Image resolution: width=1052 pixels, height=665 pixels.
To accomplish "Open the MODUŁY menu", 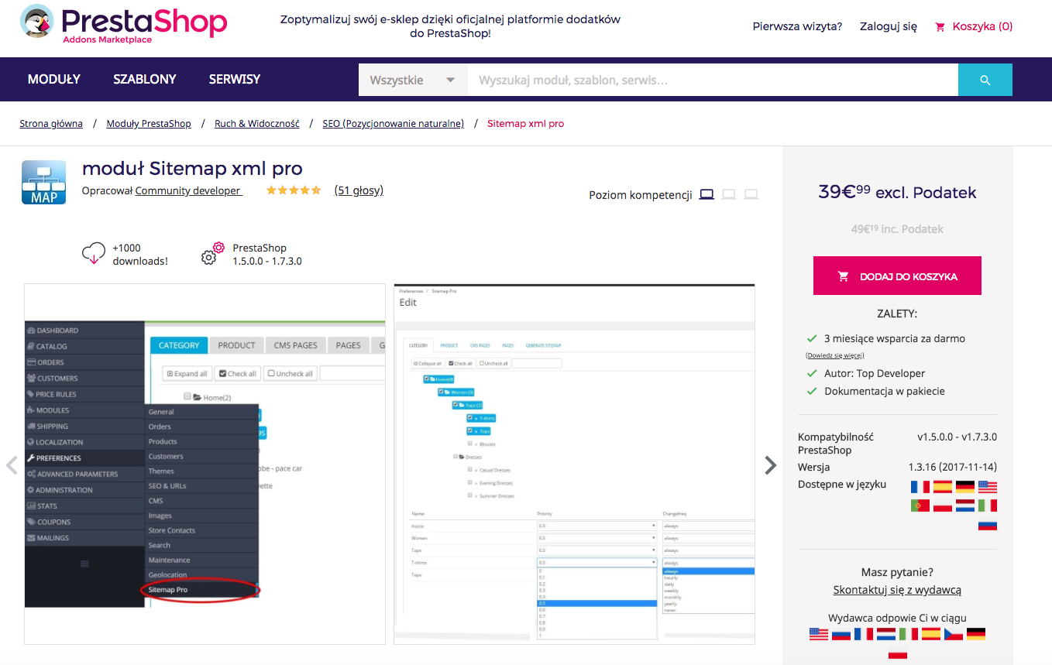I will 54,79.
